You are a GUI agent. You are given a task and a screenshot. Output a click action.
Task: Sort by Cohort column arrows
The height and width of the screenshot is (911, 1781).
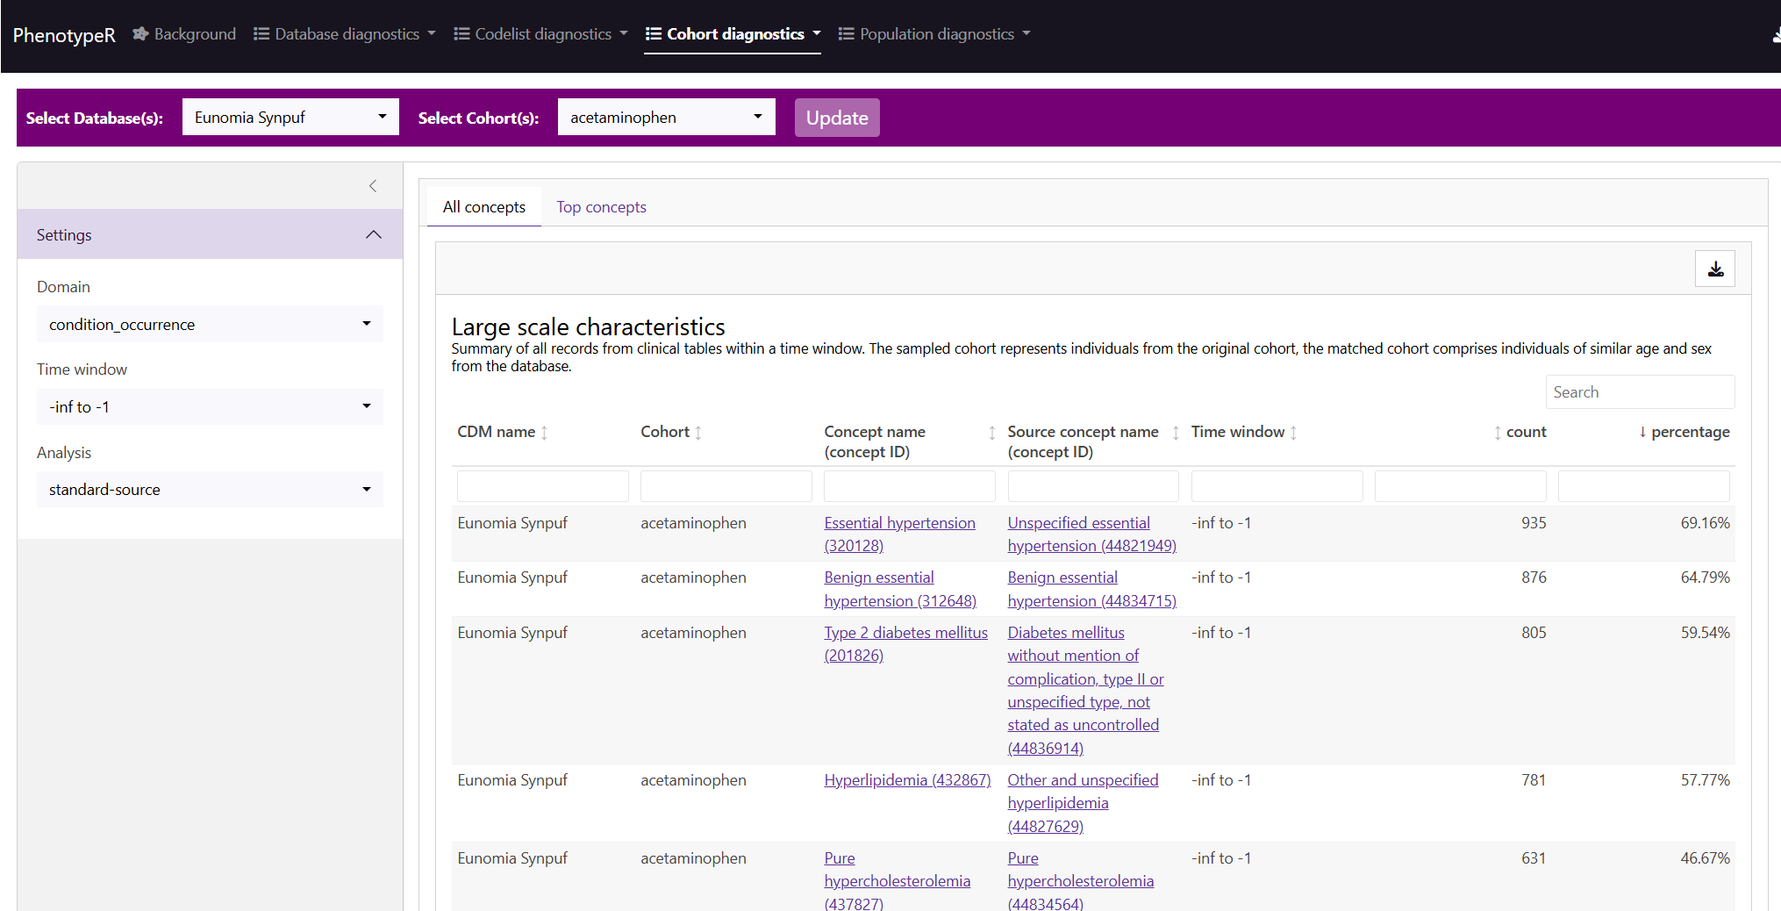pos(698,433)
